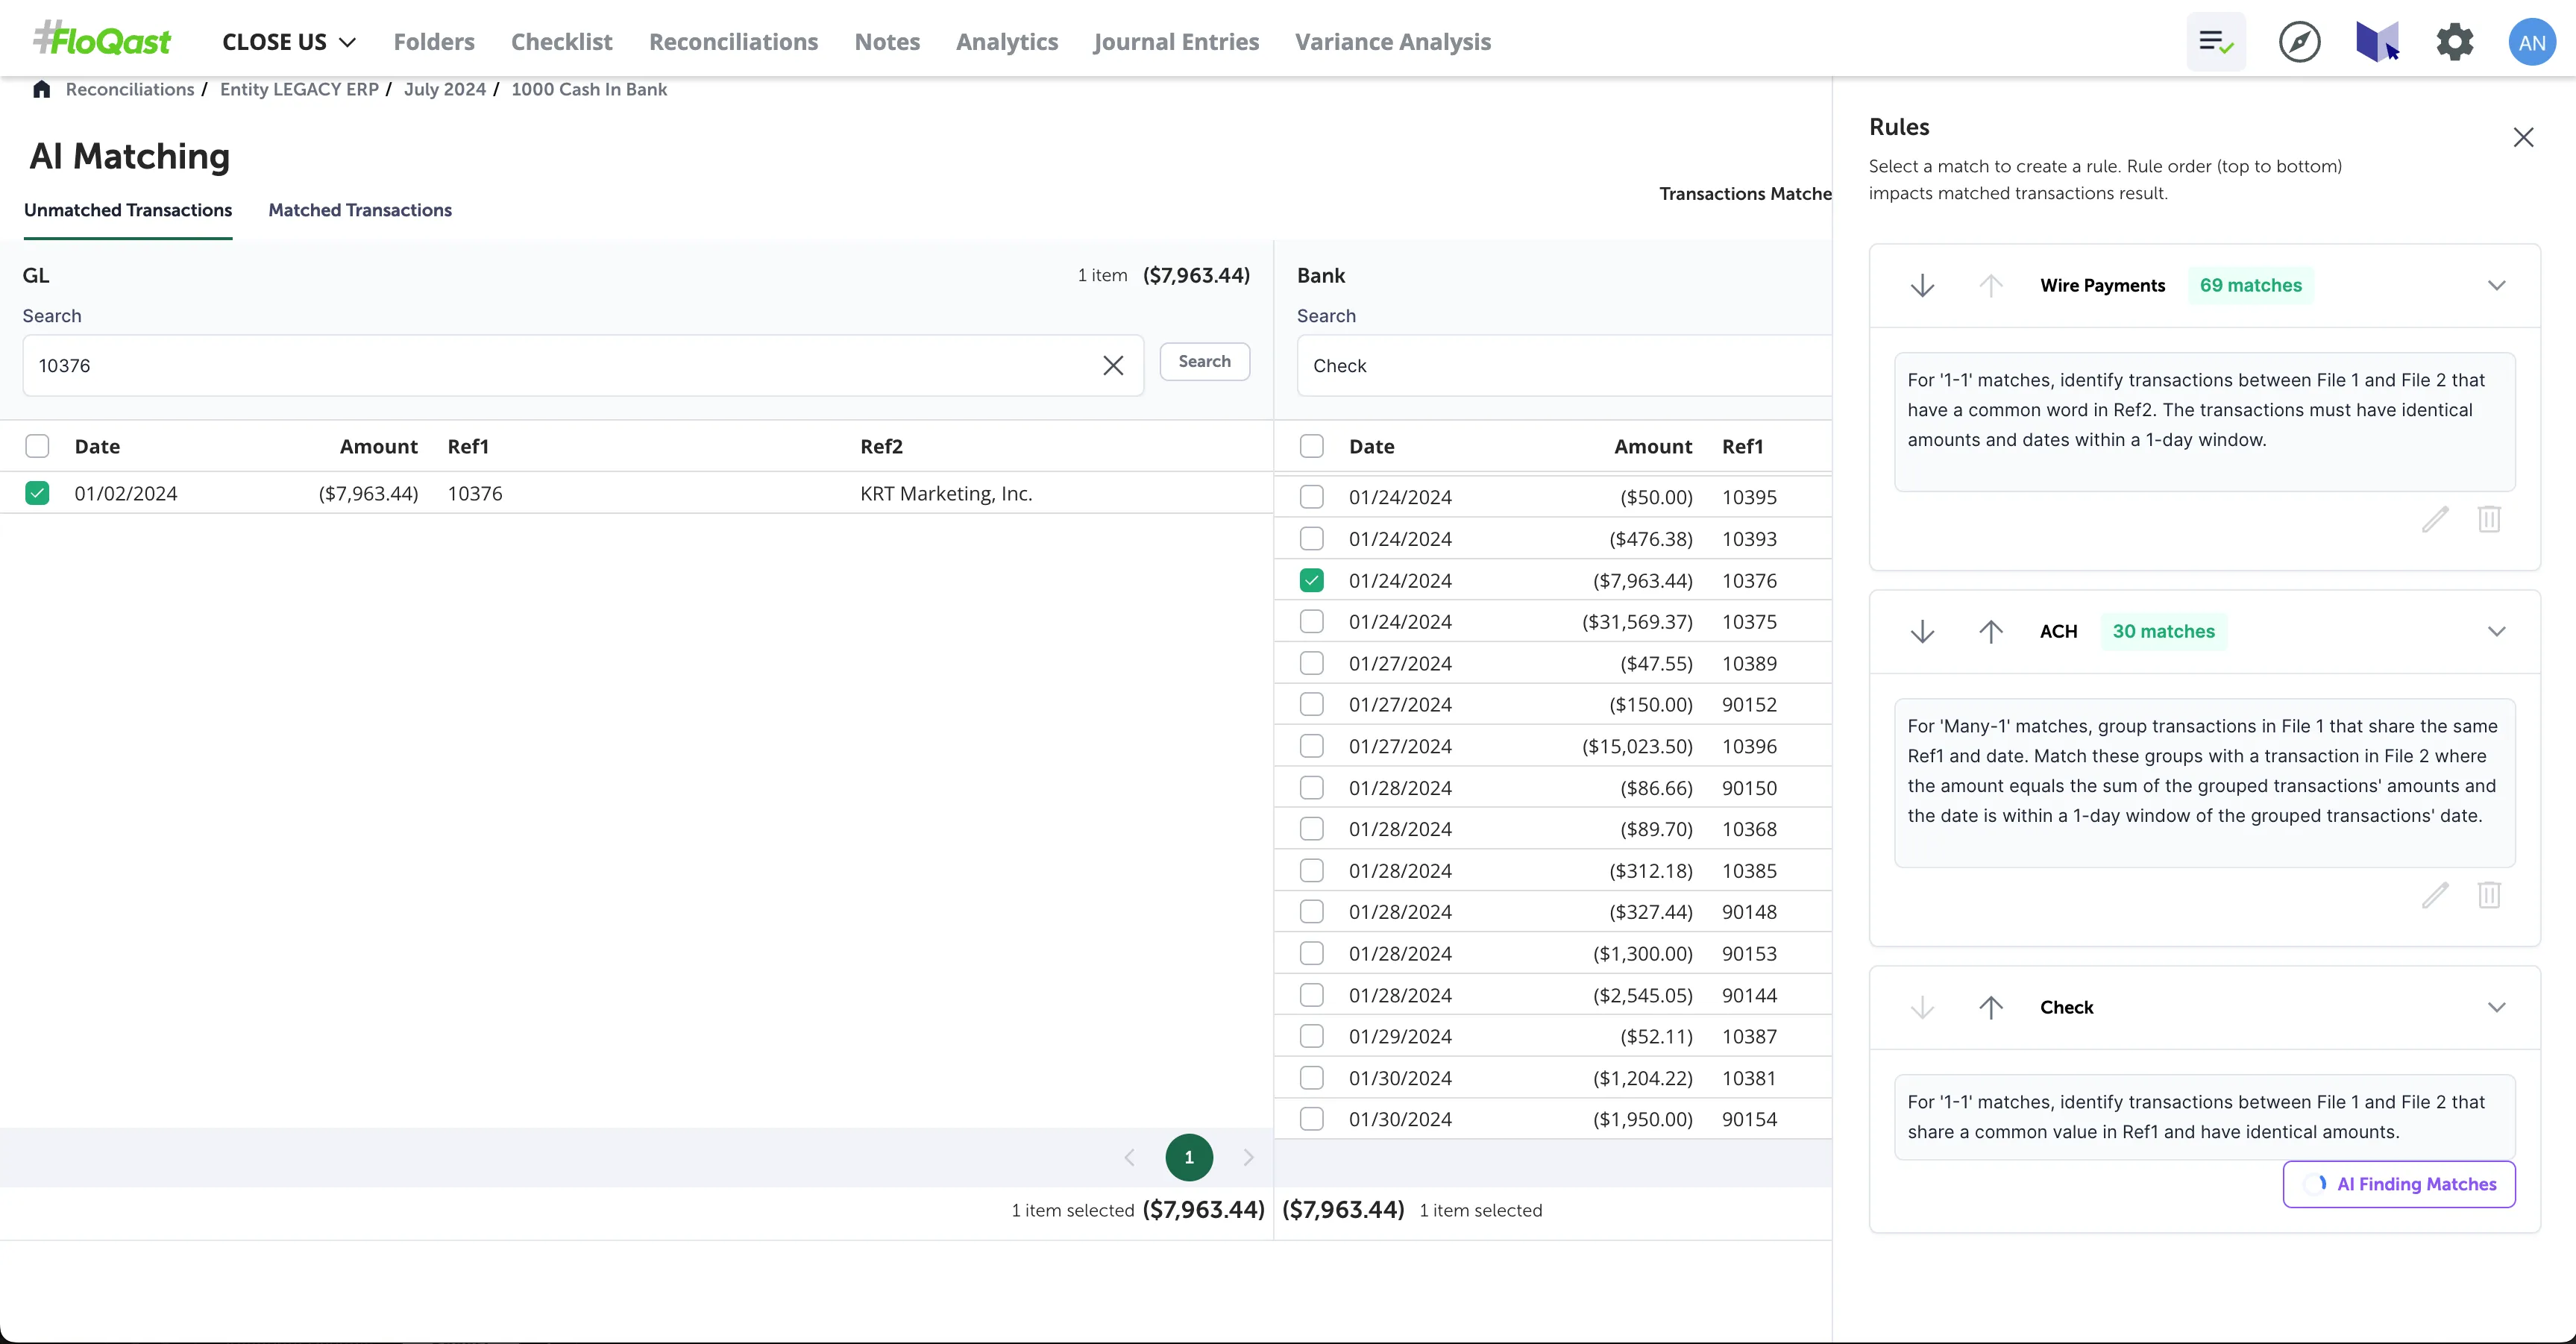Check Bank row ($1,950.00) 90154
This screenshot has height=1344, width=2576.
tap(1311, 1119)
